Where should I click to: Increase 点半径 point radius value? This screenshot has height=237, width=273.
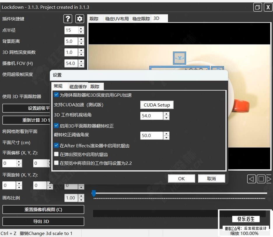pos(81,29)
